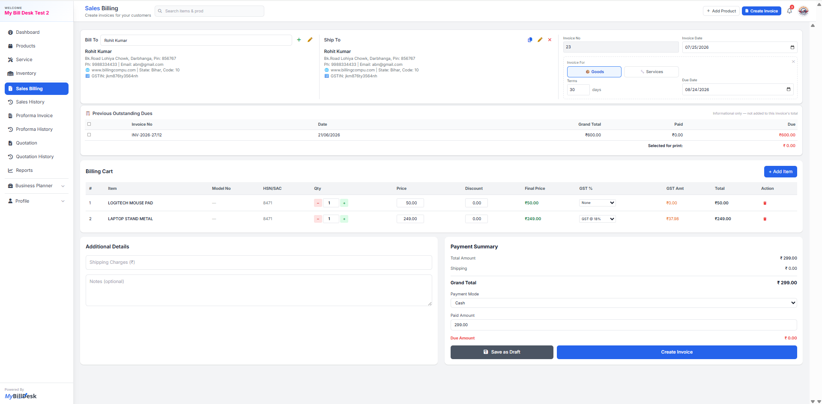The image size is (822, 404).
Task: Click the Invoice No field showing 23
Action: (621, 47)
